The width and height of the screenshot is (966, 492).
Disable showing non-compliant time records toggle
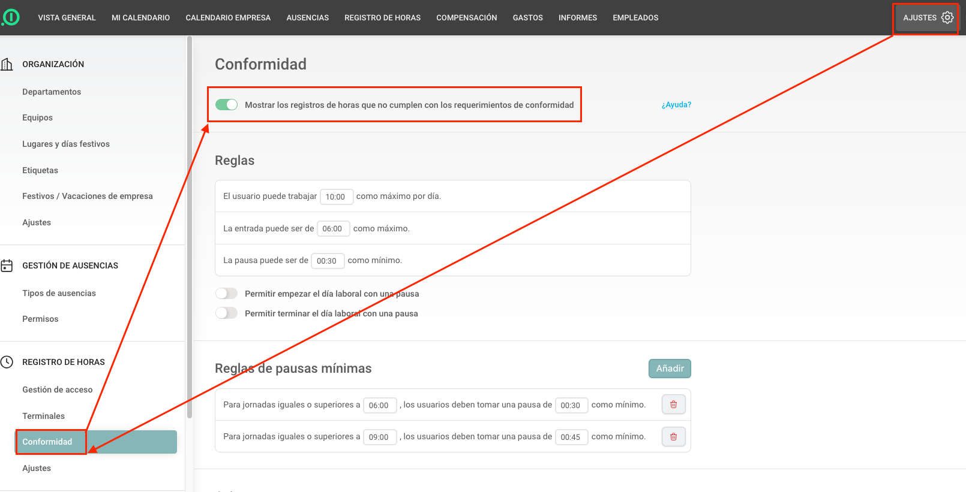tap(226, 105)
